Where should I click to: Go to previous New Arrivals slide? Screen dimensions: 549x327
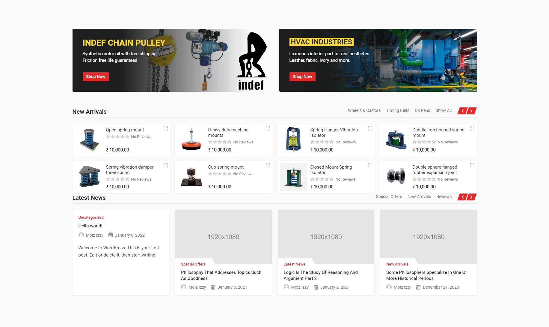[x=462, y=111]
